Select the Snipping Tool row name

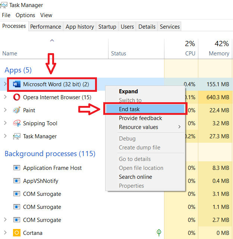point(40,123)
